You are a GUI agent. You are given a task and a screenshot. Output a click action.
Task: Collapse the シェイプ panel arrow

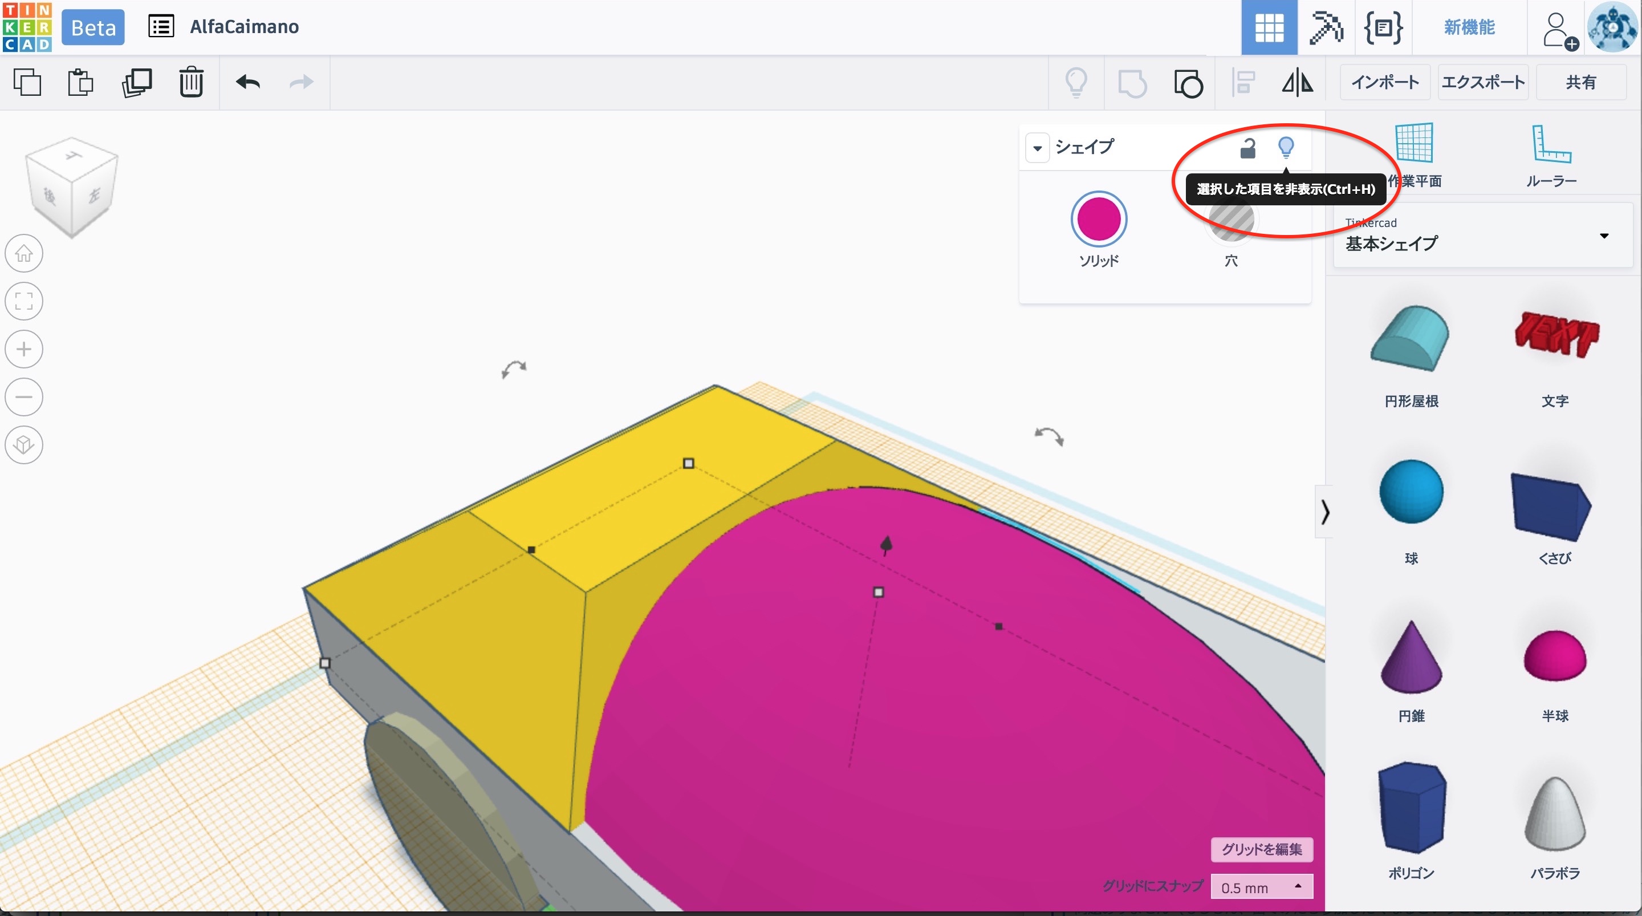tap(1037, 148)
